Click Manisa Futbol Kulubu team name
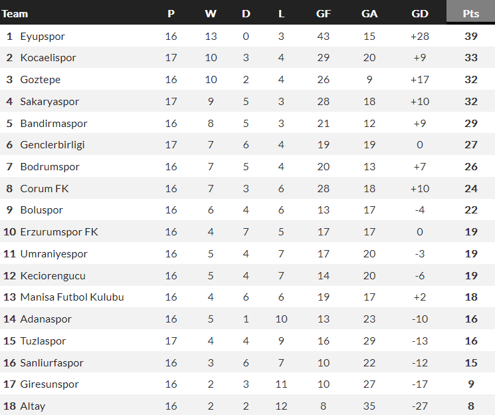This screenshot has height=415, width=495. [72, 297]
